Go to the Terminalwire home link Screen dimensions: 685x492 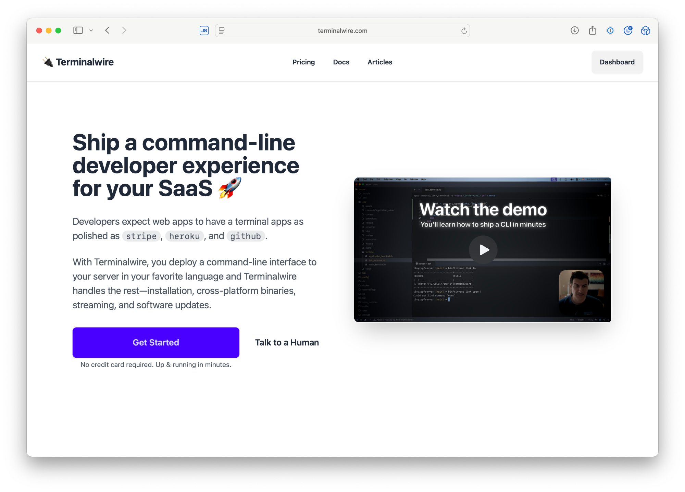point(78,62)
